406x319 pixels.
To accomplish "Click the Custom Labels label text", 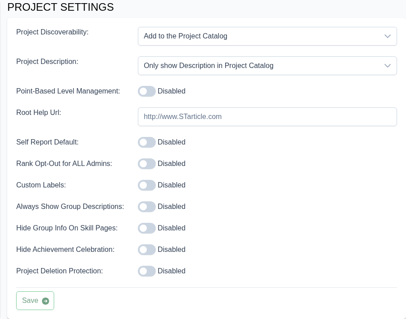I will click(x=41, y=185).
